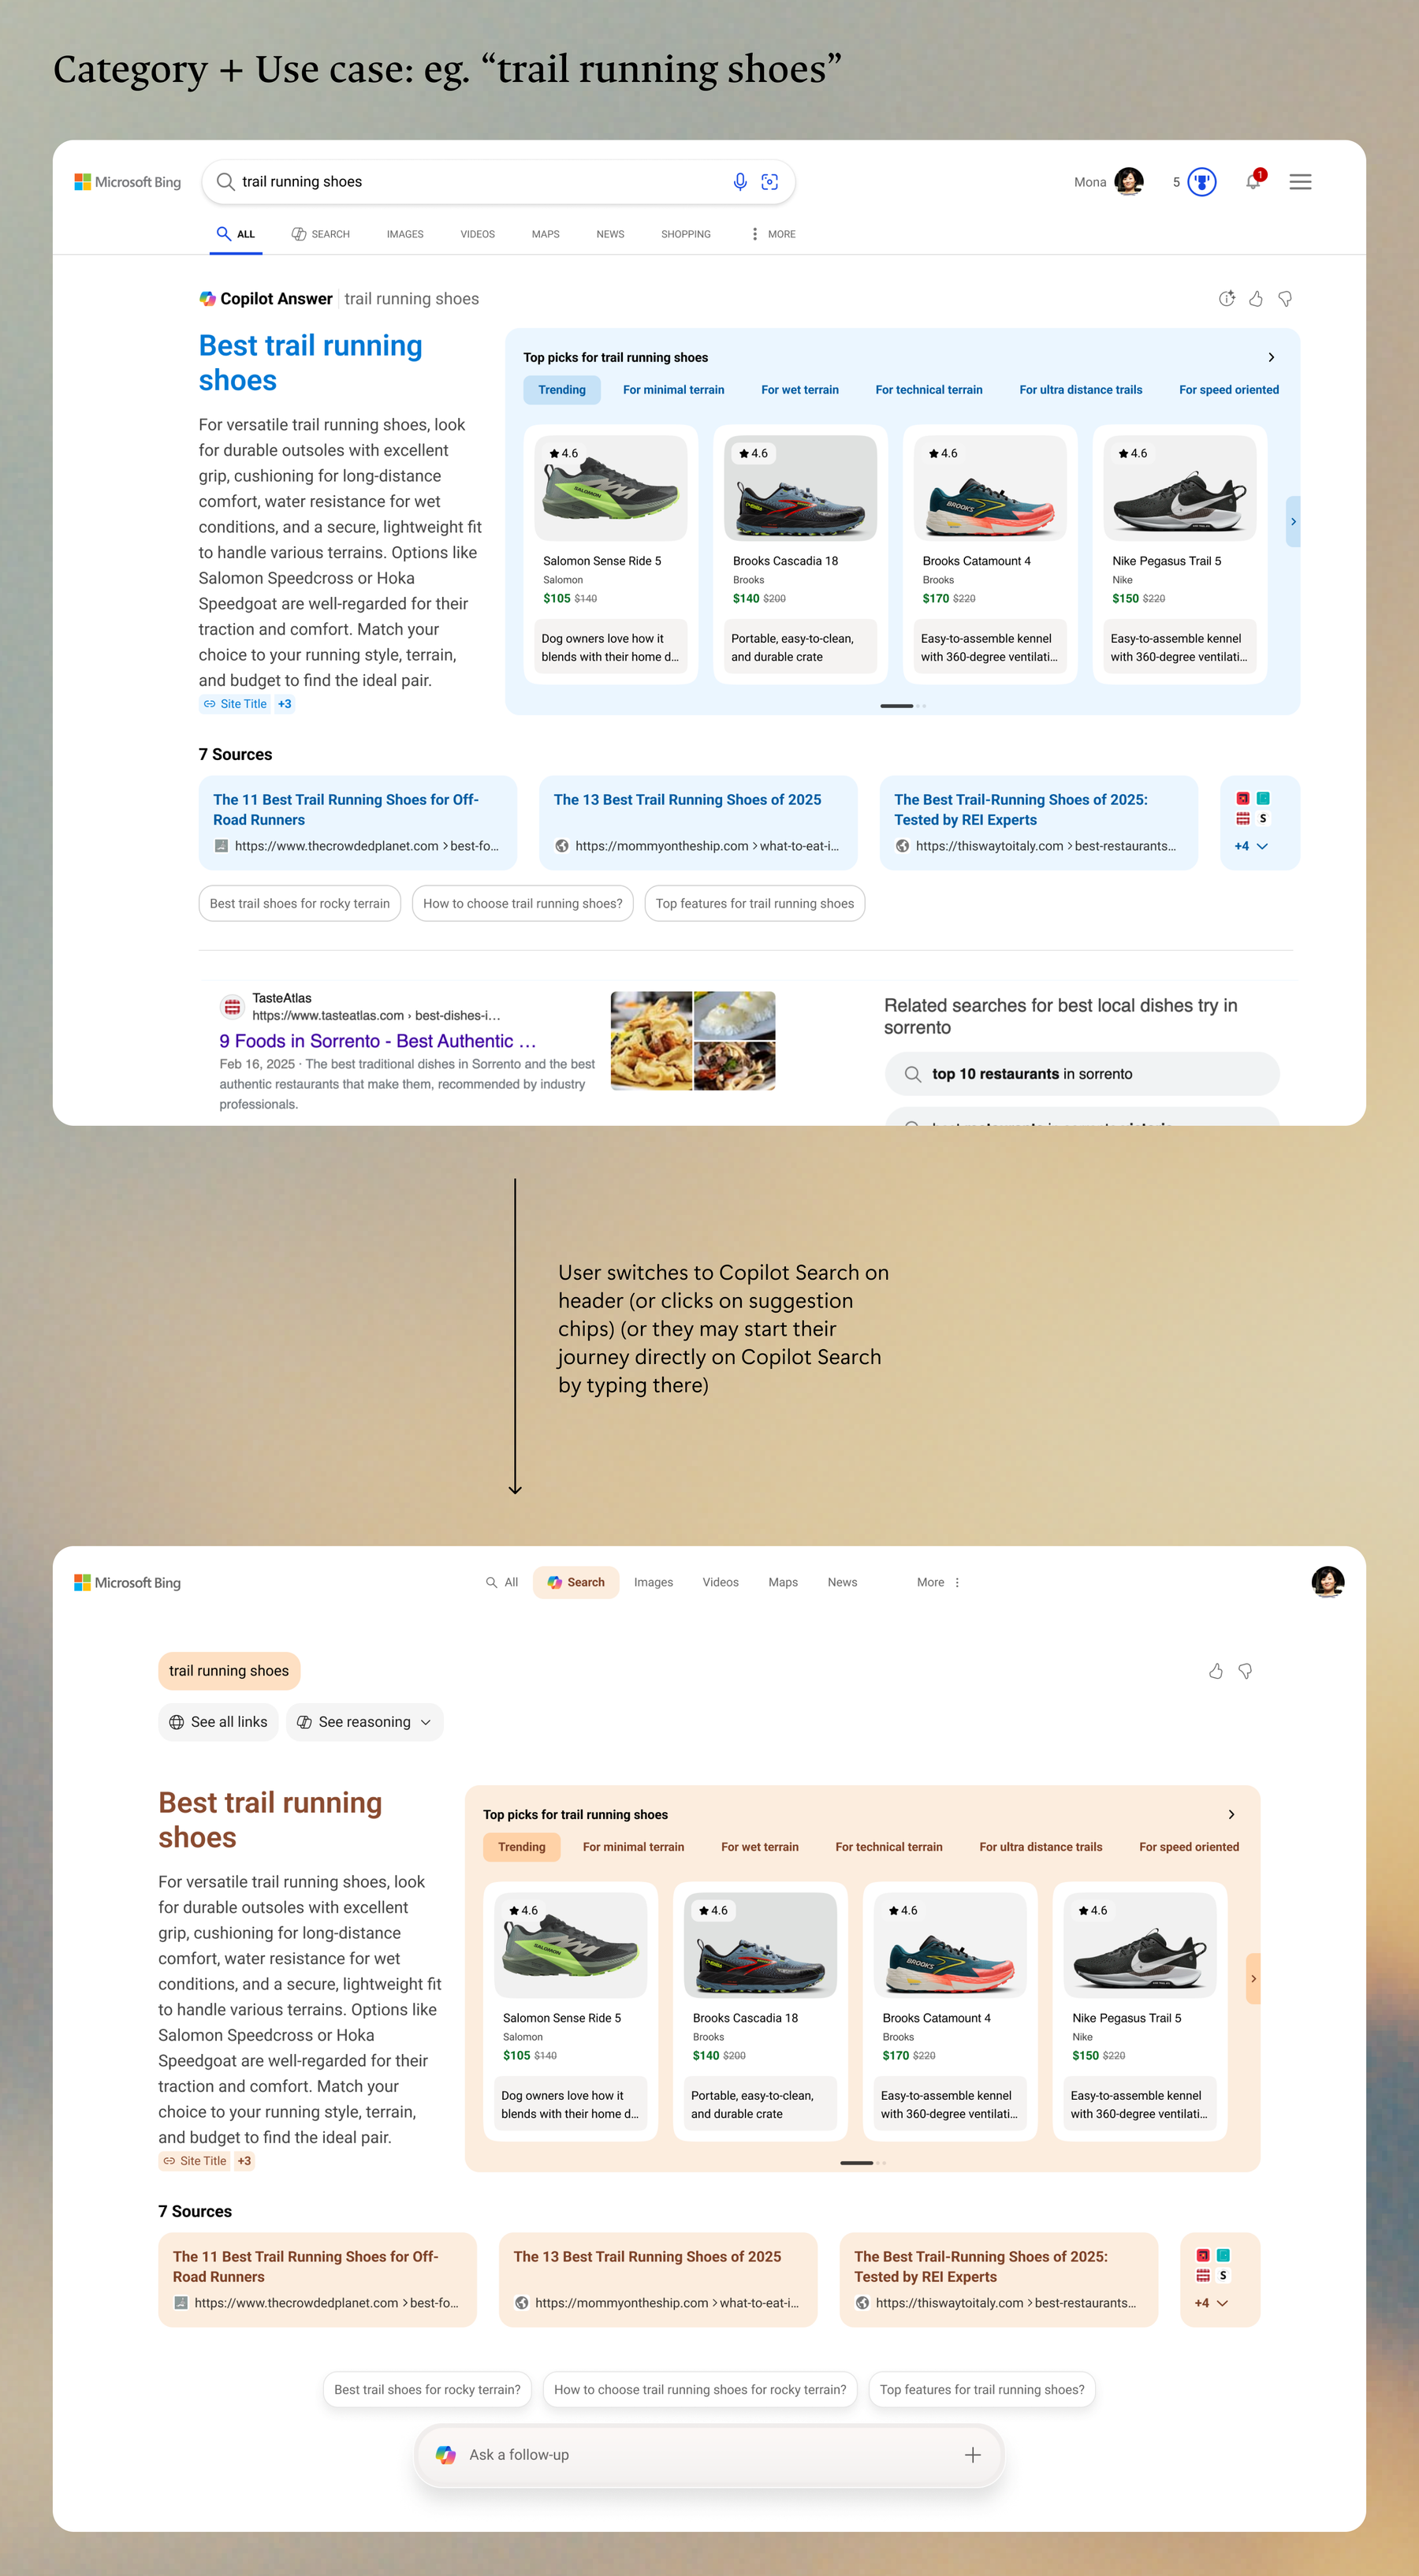
Task: Click 'How to choose trail running shoes?' chip
Action: (522, 903)
